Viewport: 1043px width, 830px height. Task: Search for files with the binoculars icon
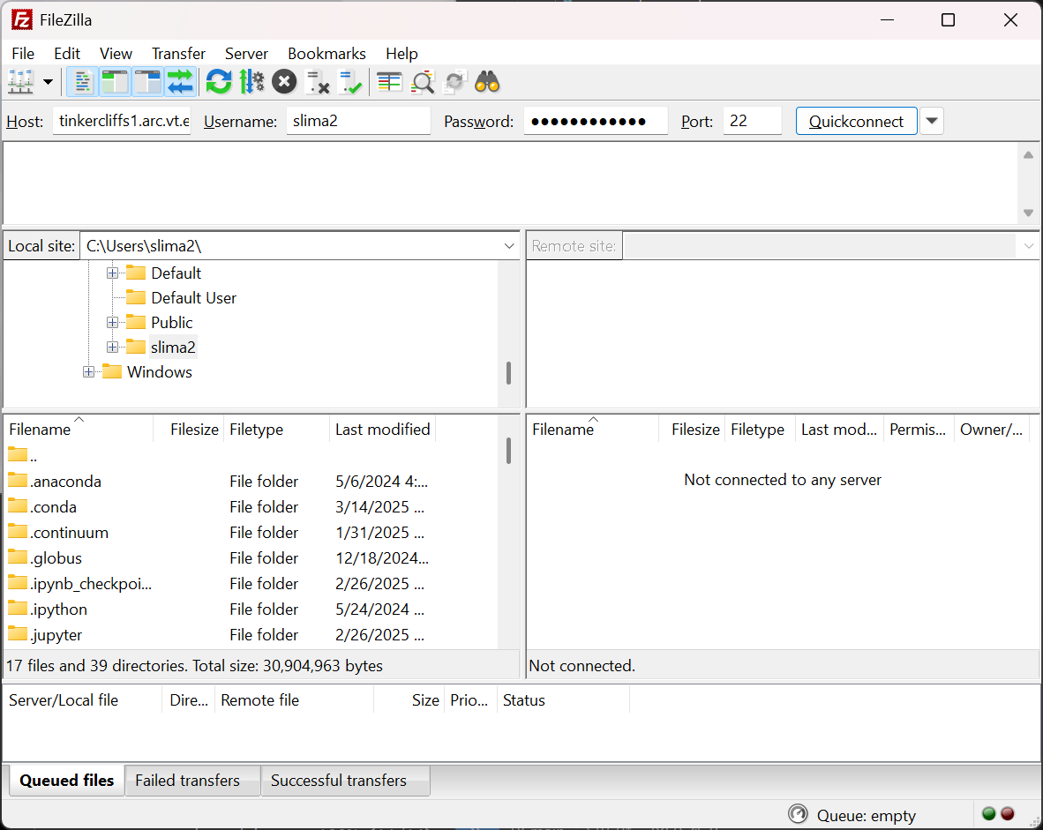click(x=488, y=82)
